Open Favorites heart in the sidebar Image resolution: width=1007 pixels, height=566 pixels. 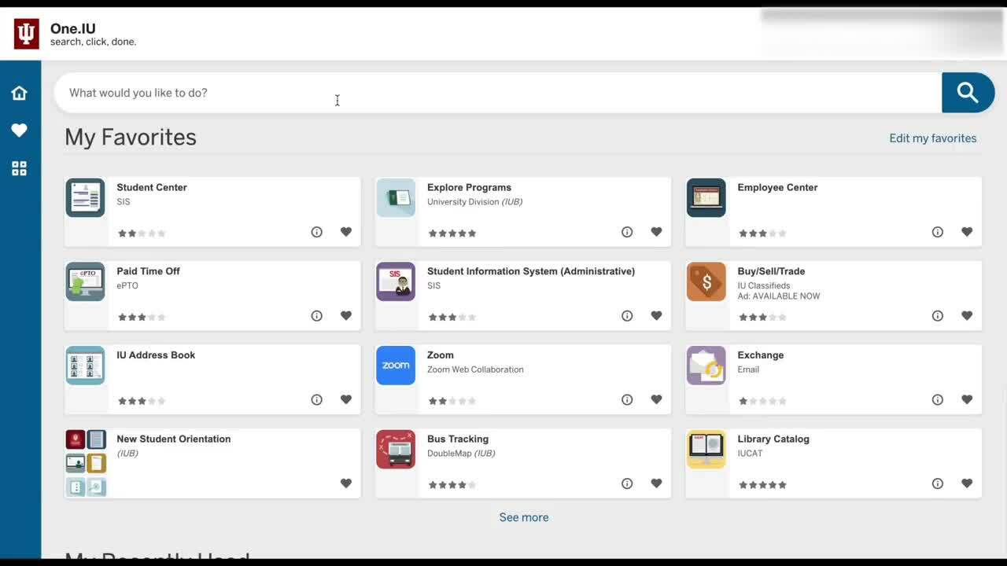(x=20, y=130)
